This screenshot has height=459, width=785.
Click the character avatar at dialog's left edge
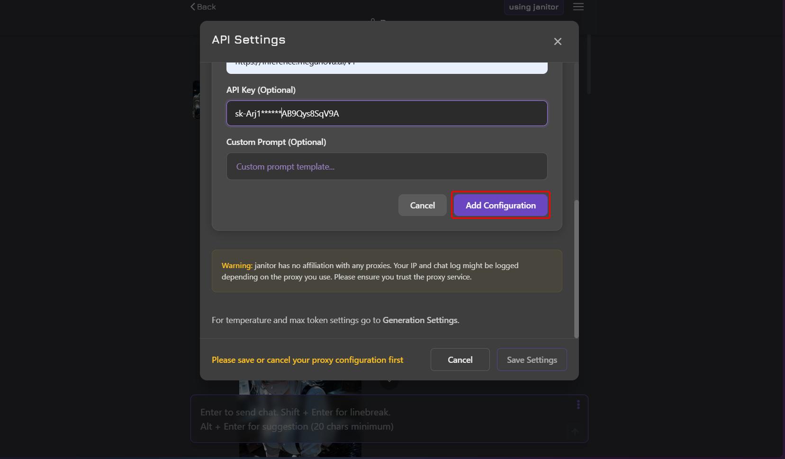pos(196,99)
